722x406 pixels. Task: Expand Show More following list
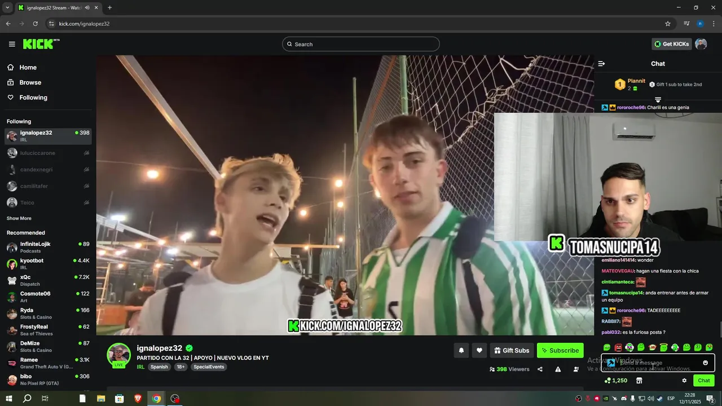coord(19,218)
